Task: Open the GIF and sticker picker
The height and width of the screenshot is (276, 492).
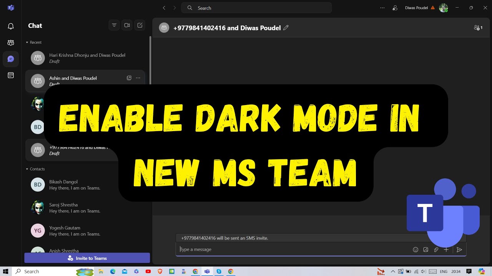Action: click(x=426, y=250)
